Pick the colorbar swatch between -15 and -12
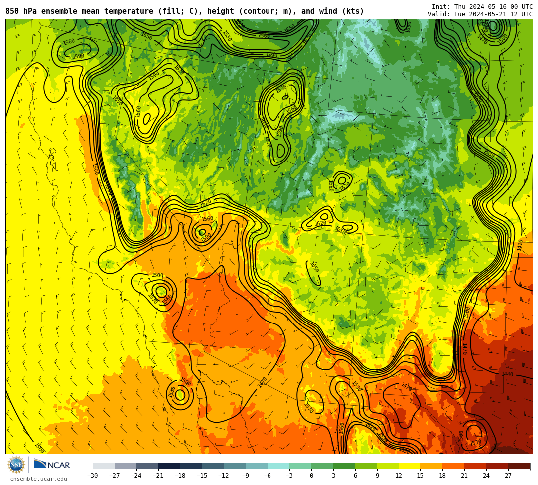This screenshot has width=538, height=485. (213, 466)
